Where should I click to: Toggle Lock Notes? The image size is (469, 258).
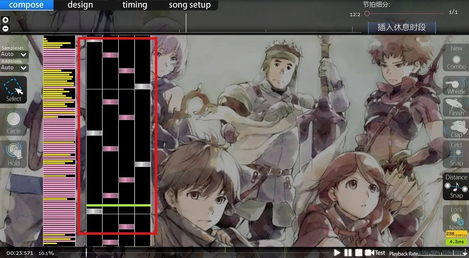[x=456, y=218]
